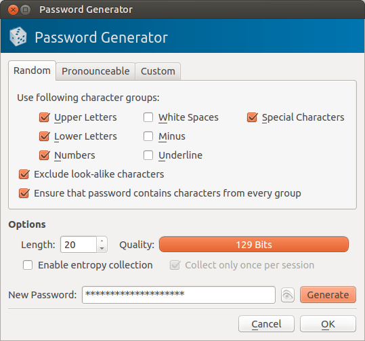This screenshot has height=341, width=365.
Task: Open the Custom tab
Action: point(158,71)
